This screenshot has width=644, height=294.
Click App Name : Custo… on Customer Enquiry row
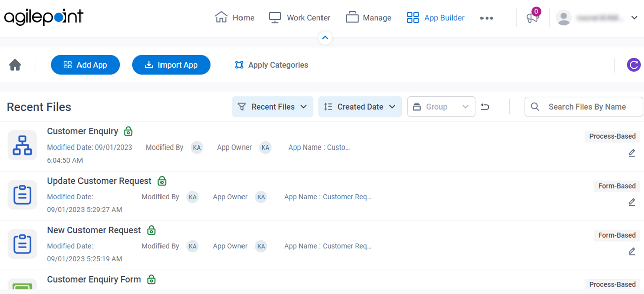tap(319, 148)
